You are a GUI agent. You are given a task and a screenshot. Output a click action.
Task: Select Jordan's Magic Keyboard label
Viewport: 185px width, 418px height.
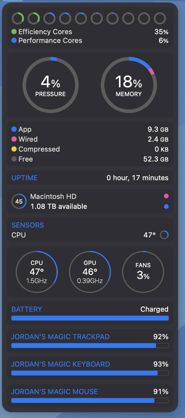(60, 364)
